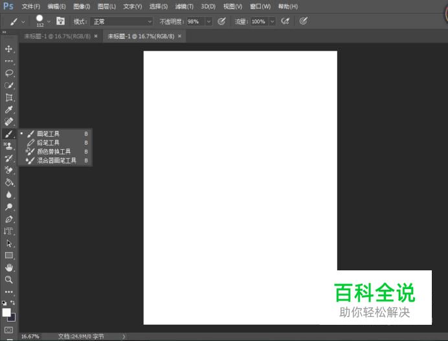Expand the tool preset picker arrow
Image resolution: width=448 pixels, height=341 pixels.
click(x=23, y=22)
